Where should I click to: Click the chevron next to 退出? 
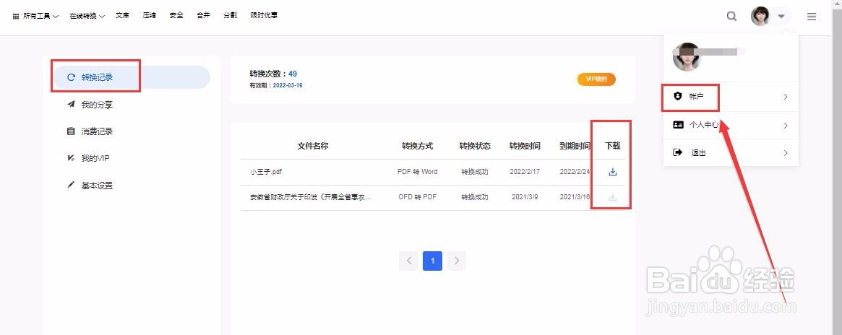(x=786, y=153)
